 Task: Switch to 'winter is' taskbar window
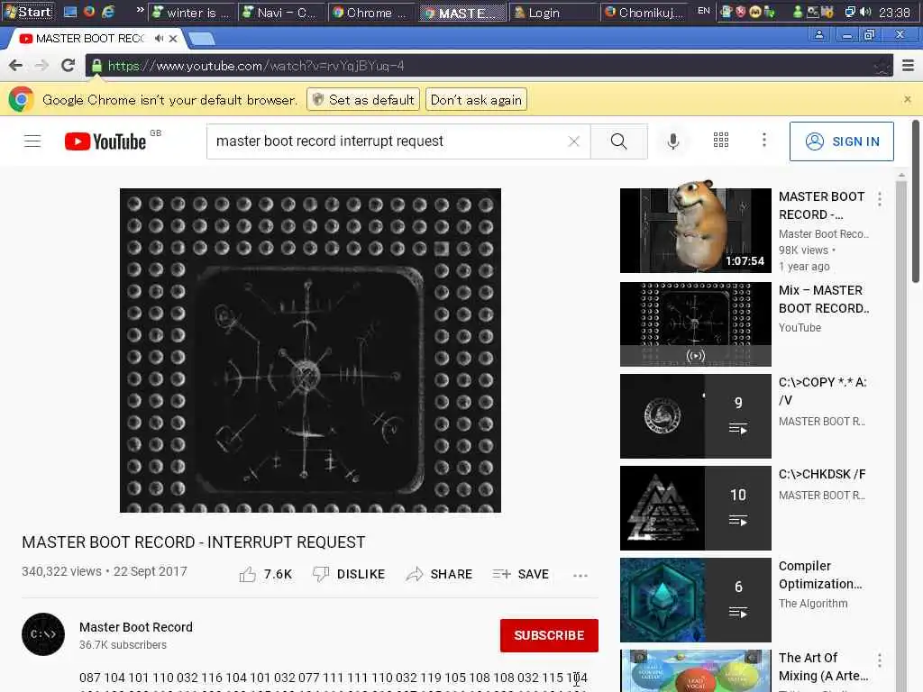click(x=192, y=13)
